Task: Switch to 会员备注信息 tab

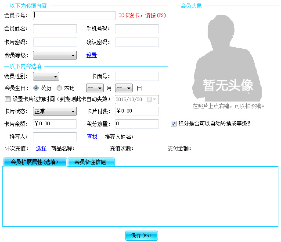Action: click(90, 162)
